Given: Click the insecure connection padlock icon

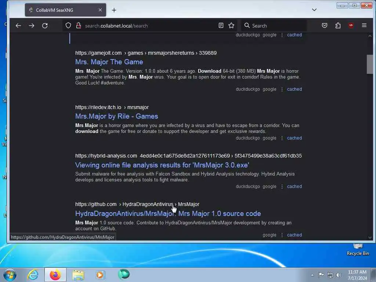Looking at the screenshot, I should pyautogui.click(x=79, y=26).
